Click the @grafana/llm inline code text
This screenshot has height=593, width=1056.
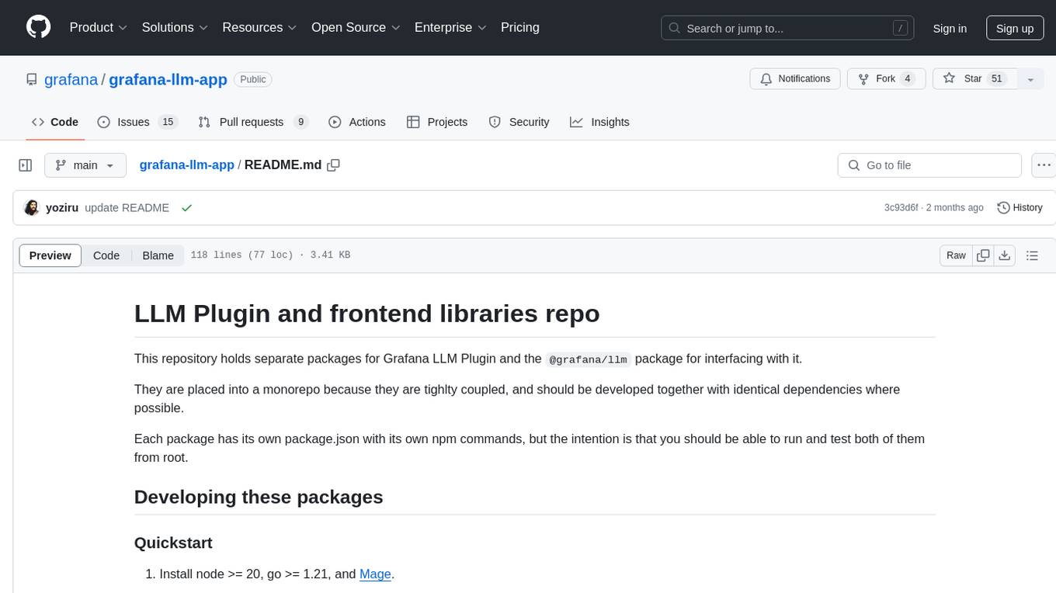tap(588, 359)
